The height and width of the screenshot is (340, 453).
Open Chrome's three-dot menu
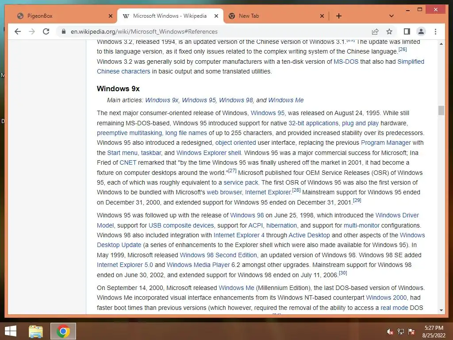435,31
